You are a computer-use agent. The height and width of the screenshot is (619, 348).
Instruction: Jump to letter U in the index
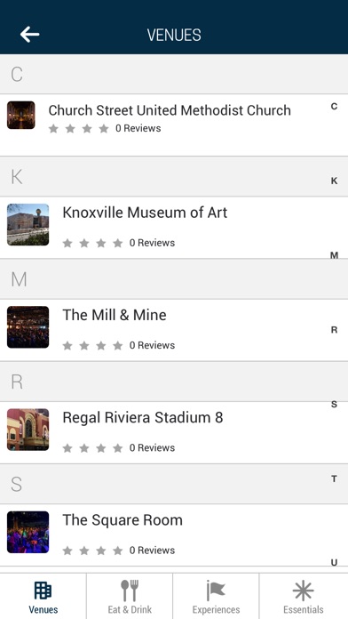(334, 563)
